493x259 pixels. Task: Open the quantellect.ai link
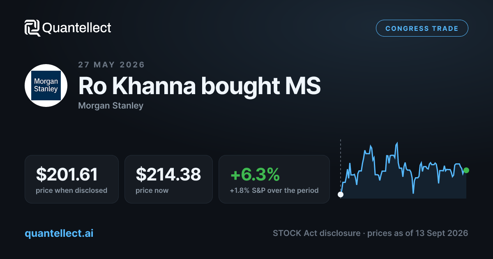coord(59,233)
